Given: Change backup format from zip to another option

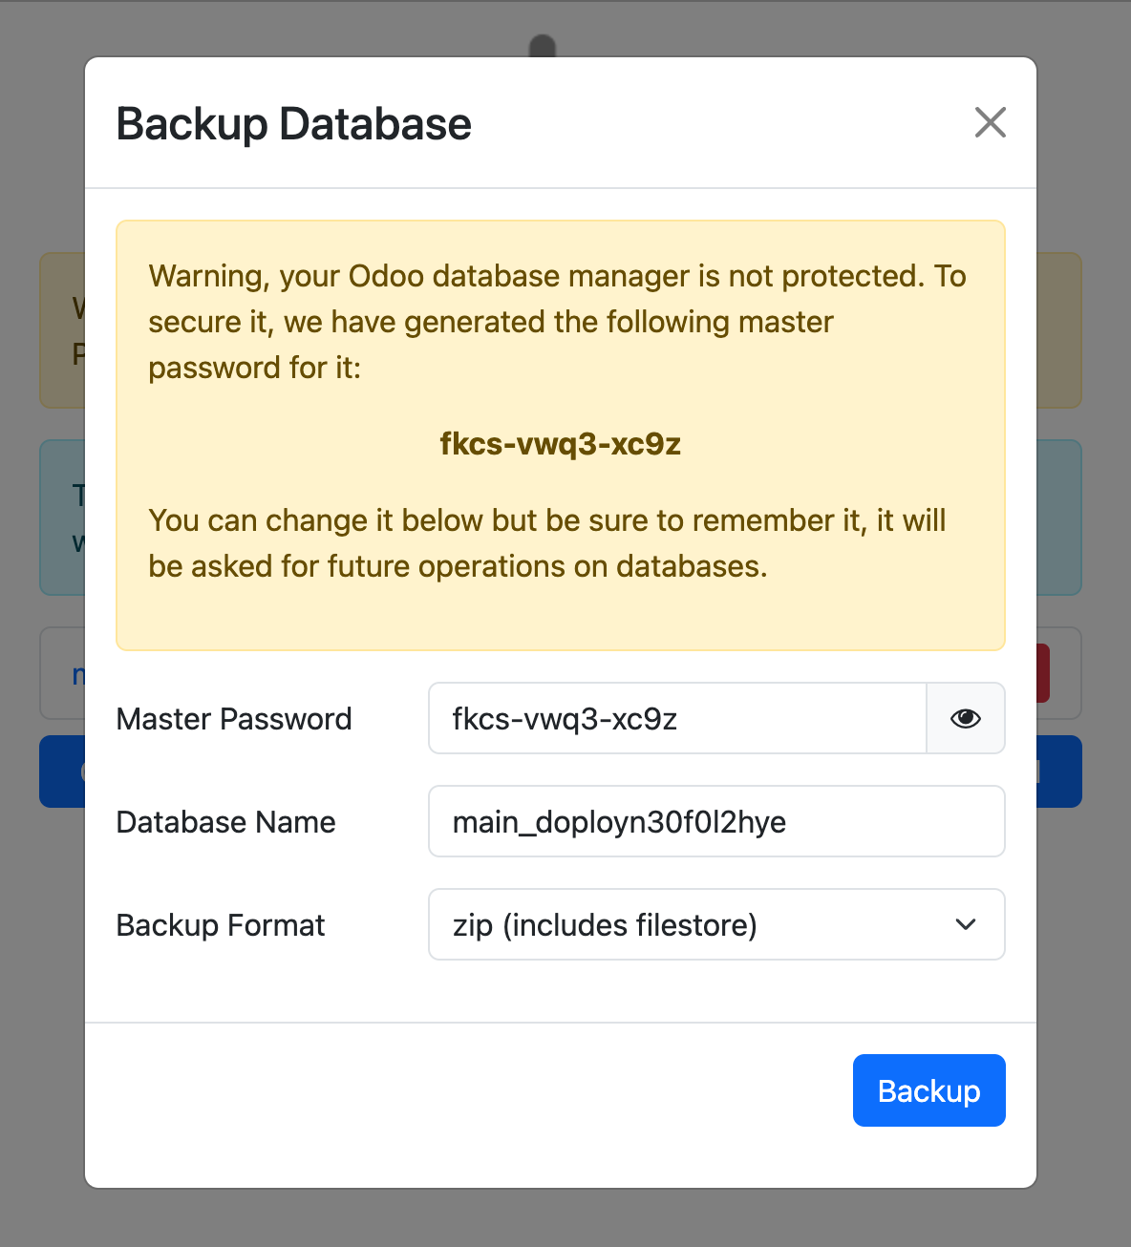Looking at the screenshot, I should [716, 924].
